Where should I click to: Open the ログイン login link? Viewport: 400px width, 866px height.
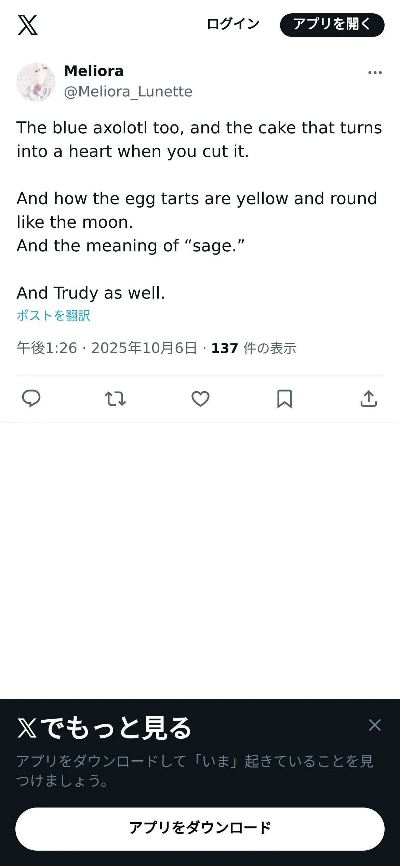click(233, 24)
